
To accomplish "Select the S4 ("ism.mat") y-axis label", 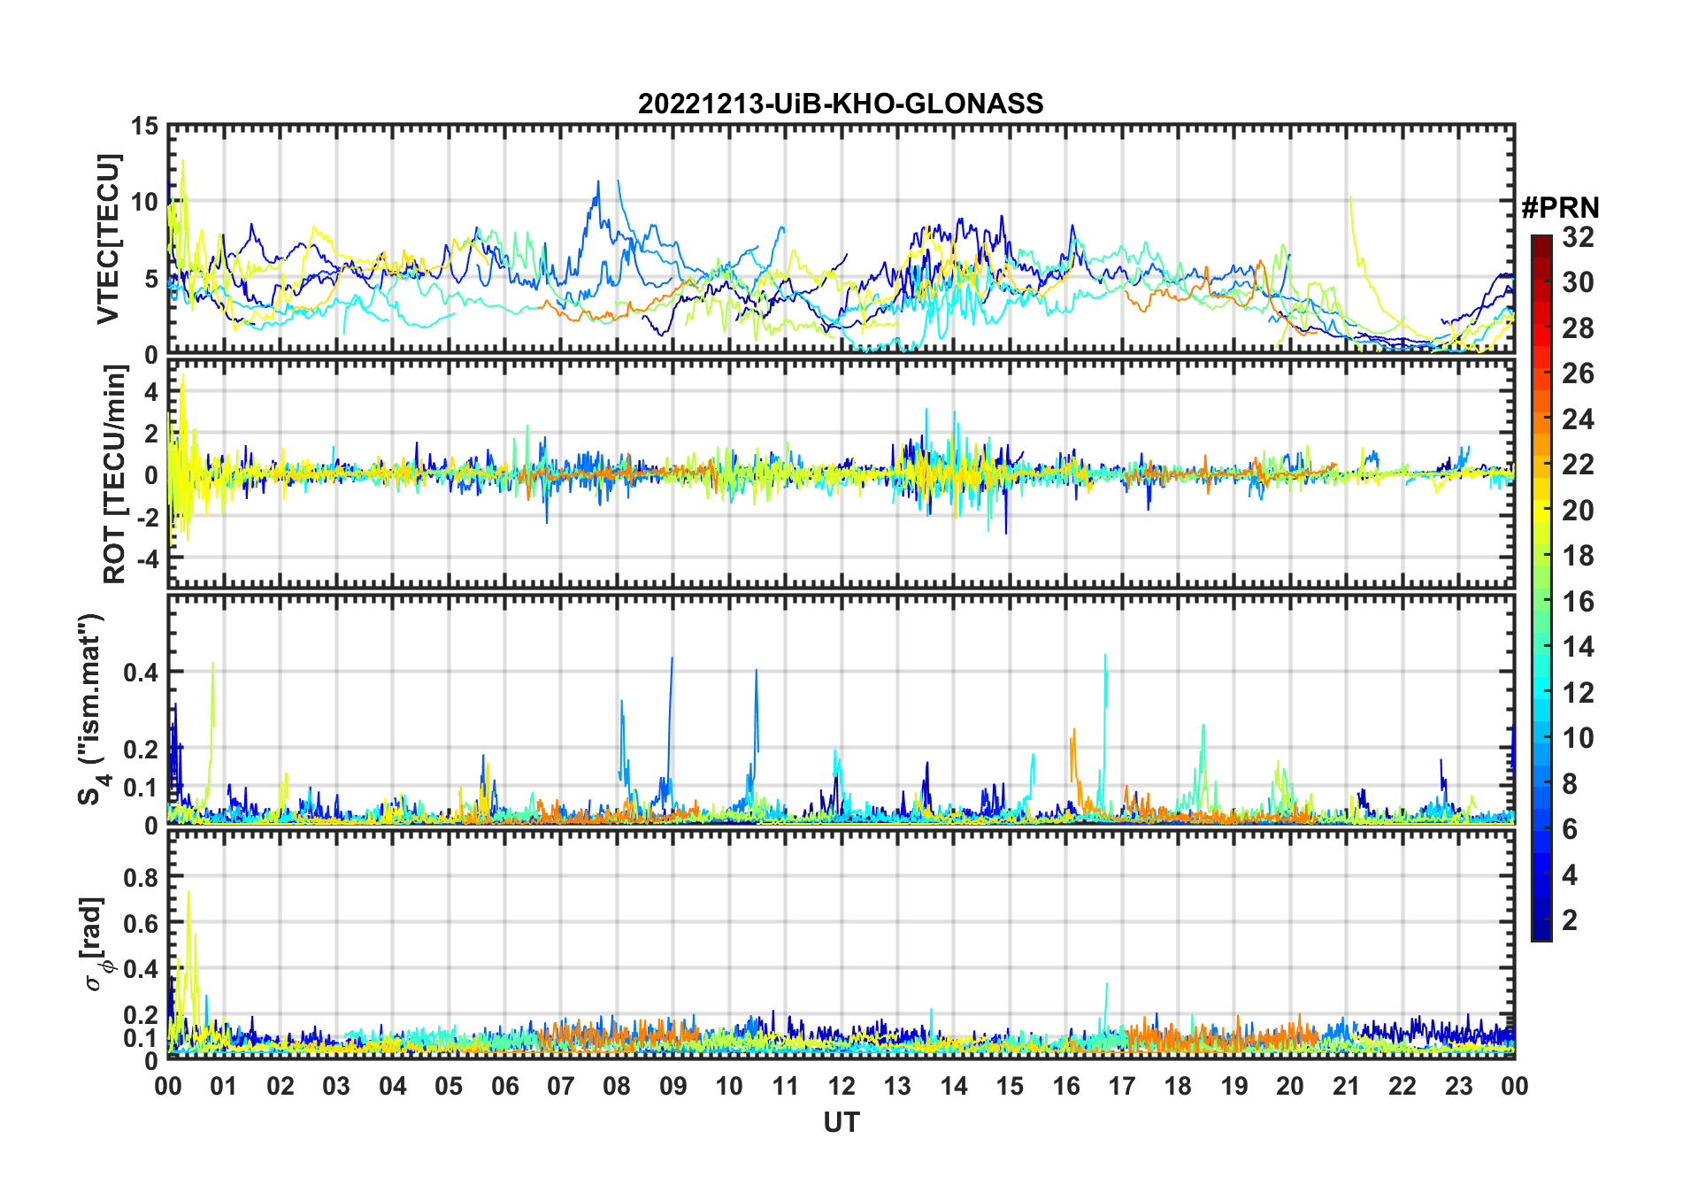I will [91, 710].
